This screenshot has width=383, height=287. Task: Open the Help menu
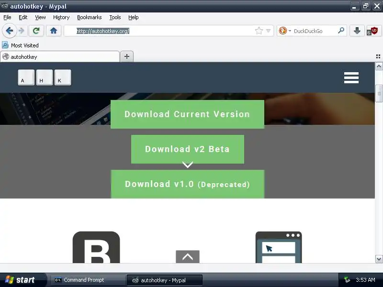134,17
